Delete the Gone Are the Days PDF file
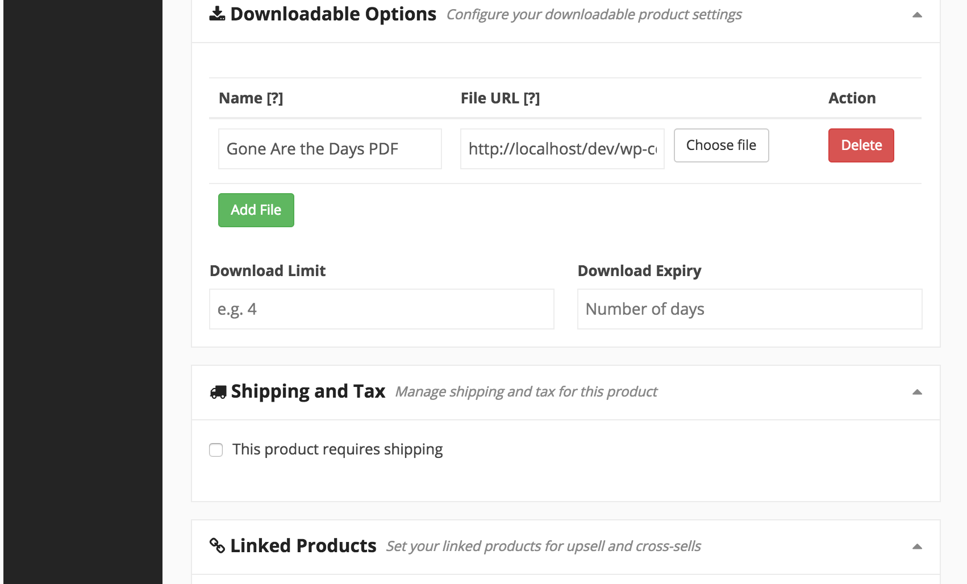Viewport: 967px width, 584px height. pos(861,145)
